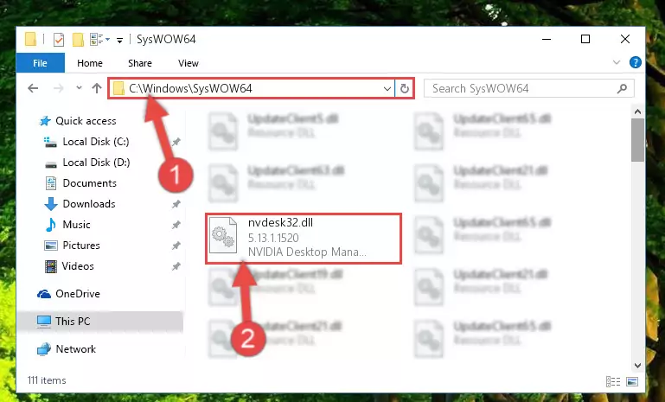Click the Search SysWOW64 field

(x=529, y=88)
